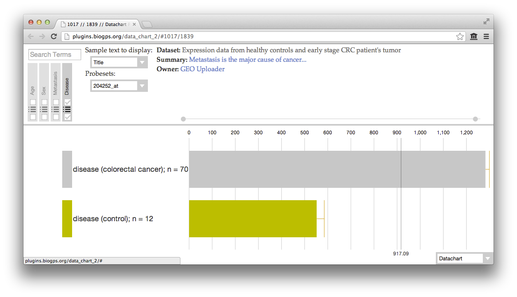Screen dimensions: 517x297
Task: Click the list icon in the Age column
Action: click(33, 110)
